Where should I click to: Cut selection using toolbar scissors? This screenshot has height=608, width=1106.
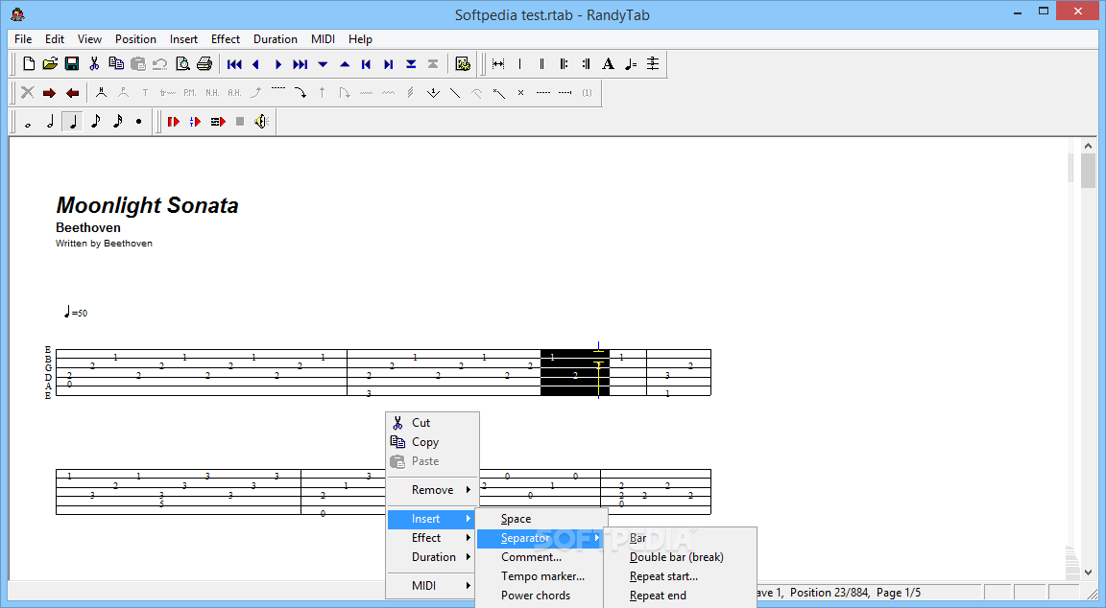click(x=94, y=64)
